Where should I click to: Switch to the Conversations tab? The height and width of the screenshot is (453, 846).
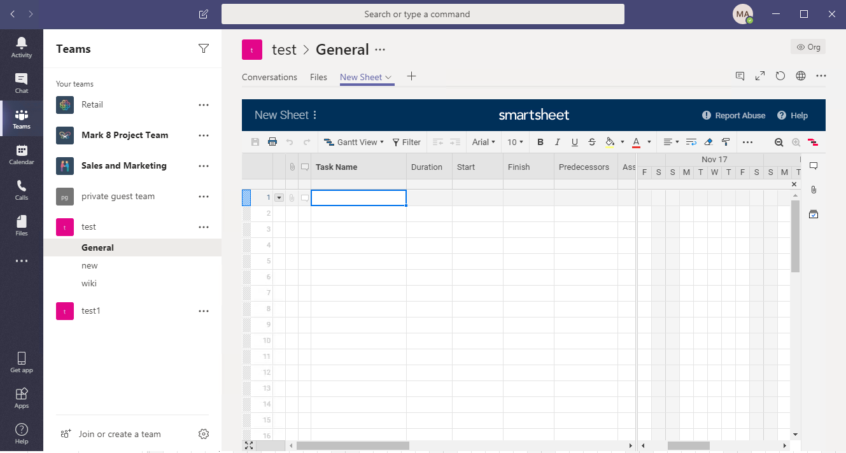[269, 77]
